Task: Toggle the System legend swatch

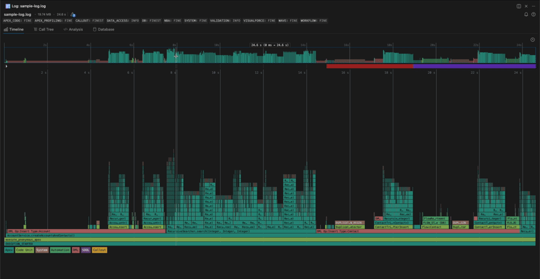Action: tap(42, 250)
